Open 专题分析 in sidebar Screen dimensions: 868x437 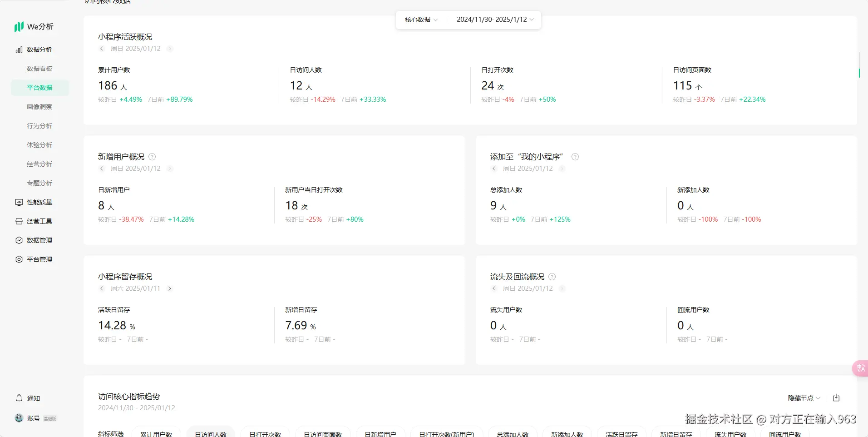pyautogui.click(x=39, y=183)
